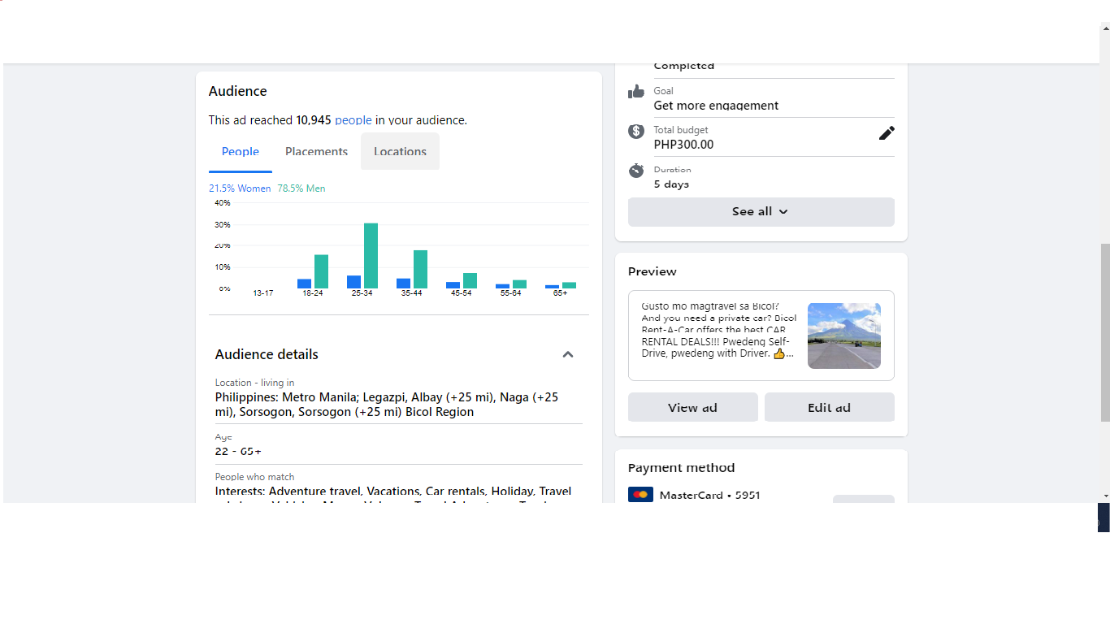This screenshot has width=1110, height=624.
Task: Click the ad preview road thumbnail
Action: click(x=843, y=336)
